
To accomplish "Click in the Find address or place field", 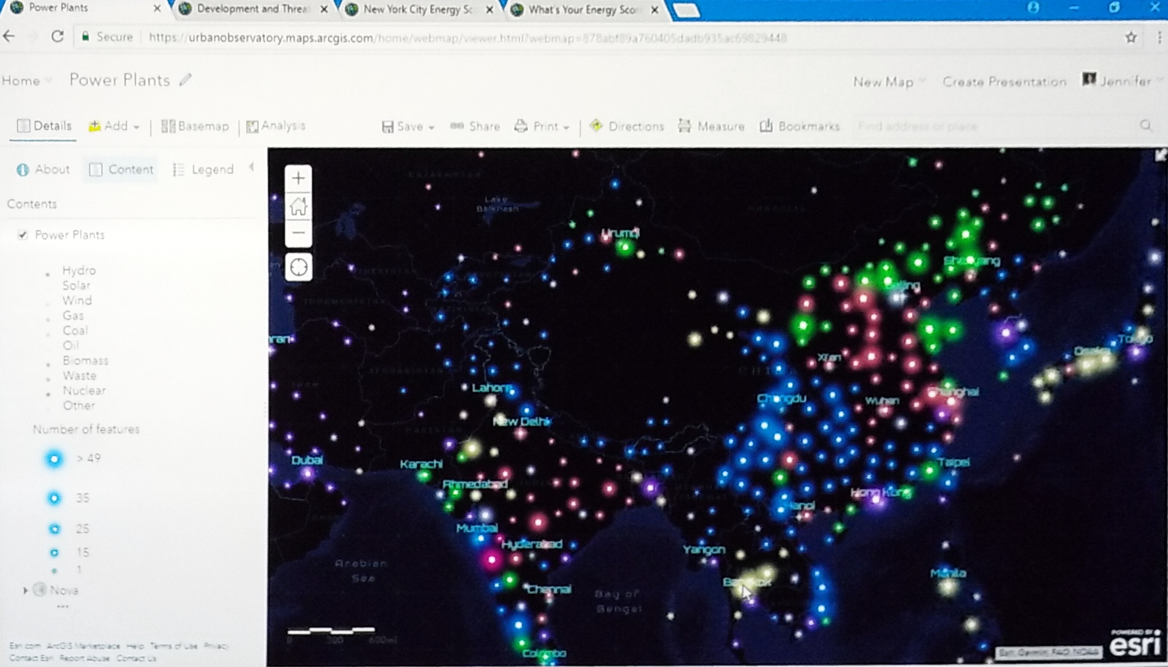I will 994,126.
